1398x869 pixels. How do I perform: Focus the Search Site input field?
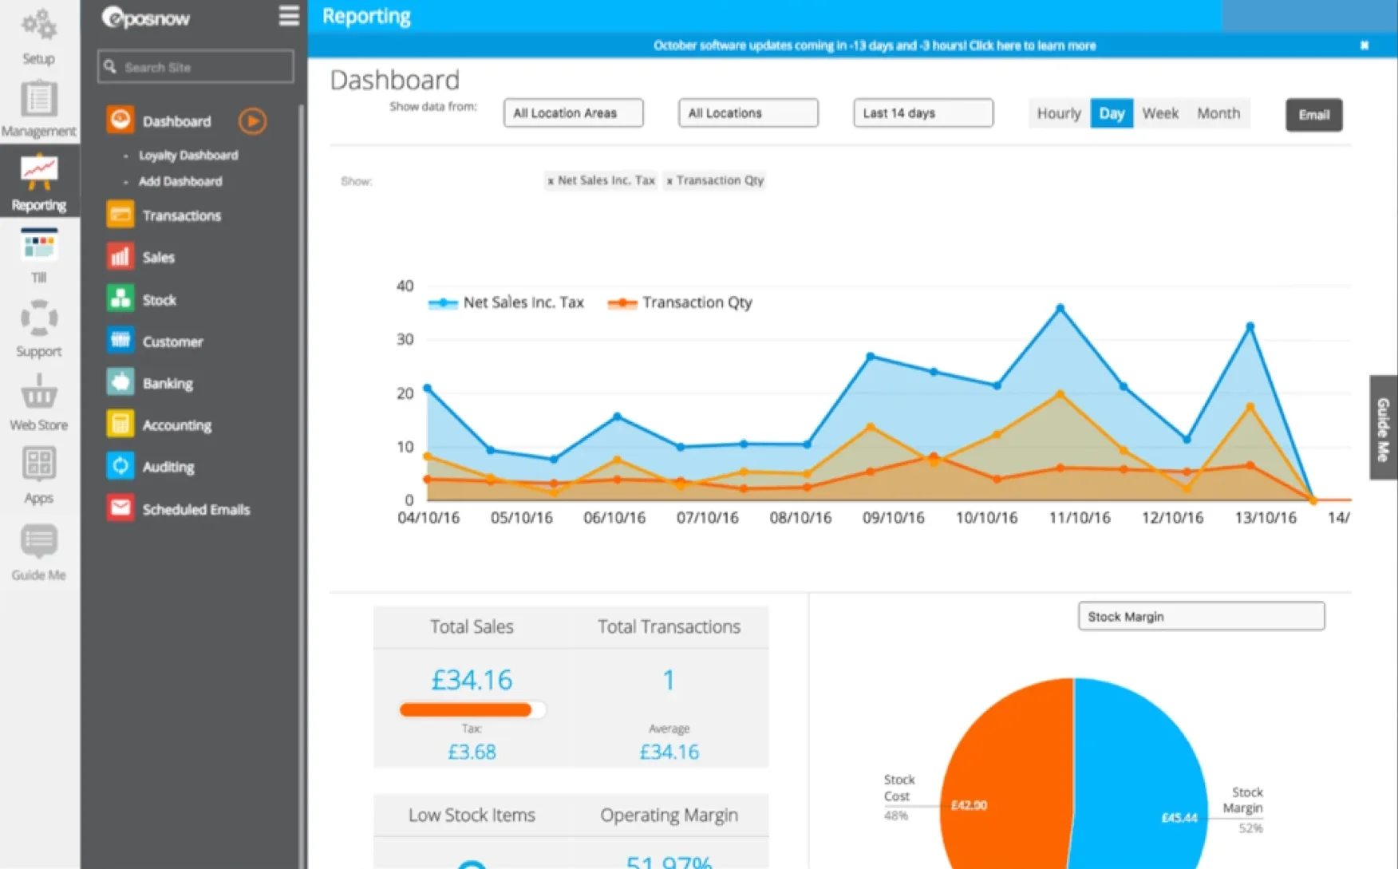pos(195,67)
